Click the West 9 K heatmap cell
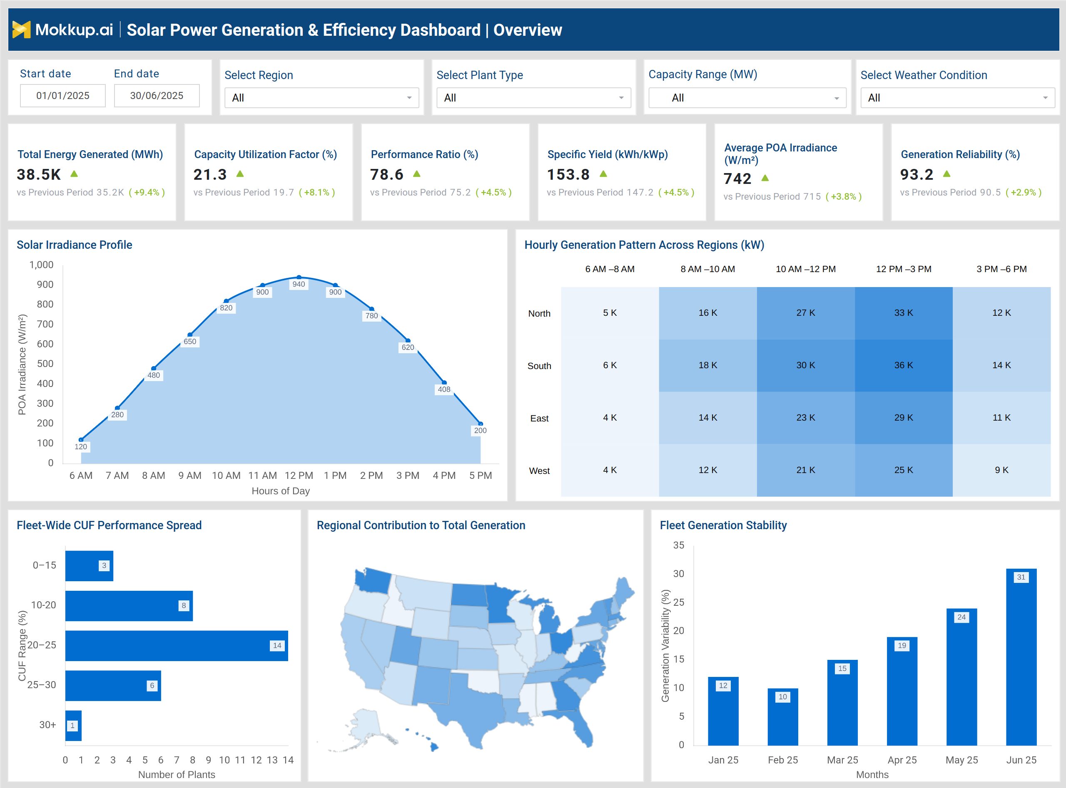This screenshot has height=788, width=1066. point(1001,470)
